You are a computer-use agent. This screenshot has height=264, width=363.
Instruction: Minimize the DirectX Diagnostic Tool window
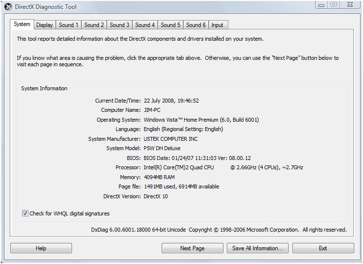click(x=321, y=5)
